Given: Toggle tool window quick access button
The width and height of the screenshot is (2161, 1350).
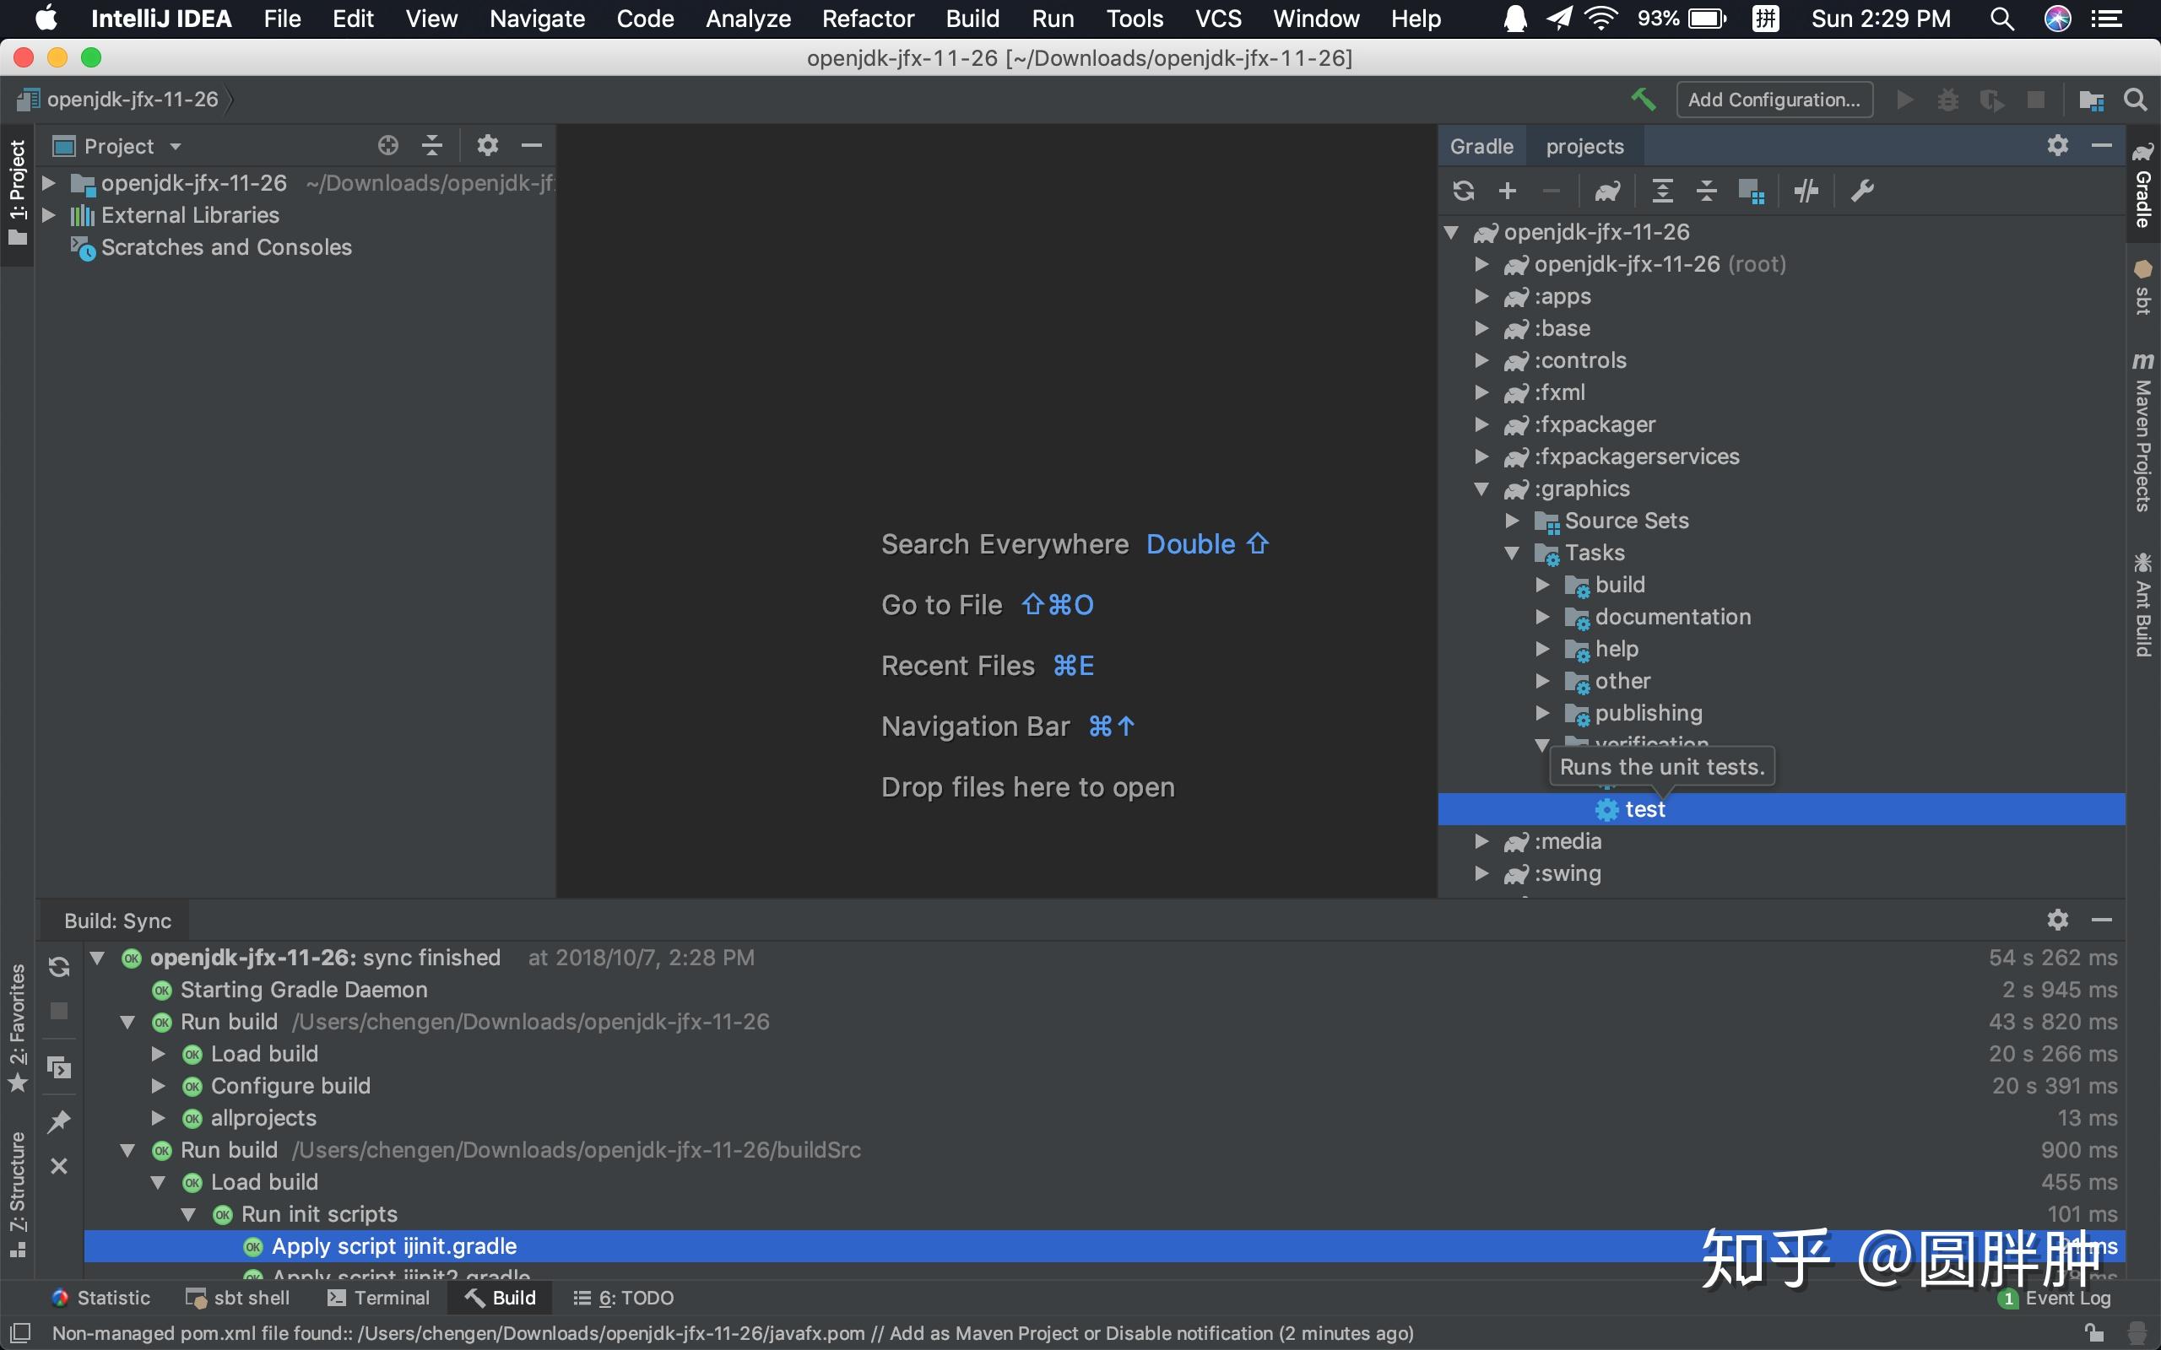Looking at the screenshot, I should [x=19, y=1332].
